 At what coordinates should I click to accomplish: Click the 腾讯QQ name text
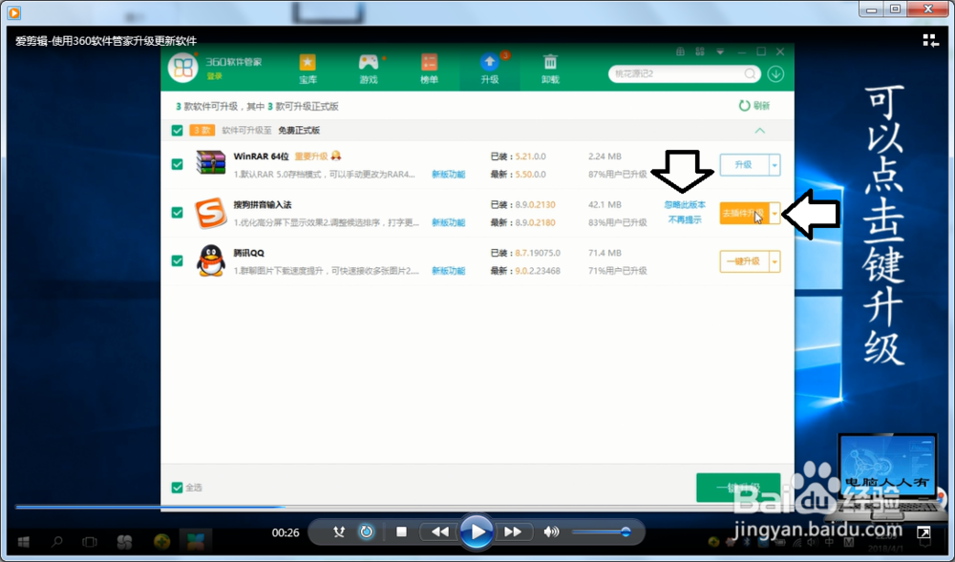point(248,253)
